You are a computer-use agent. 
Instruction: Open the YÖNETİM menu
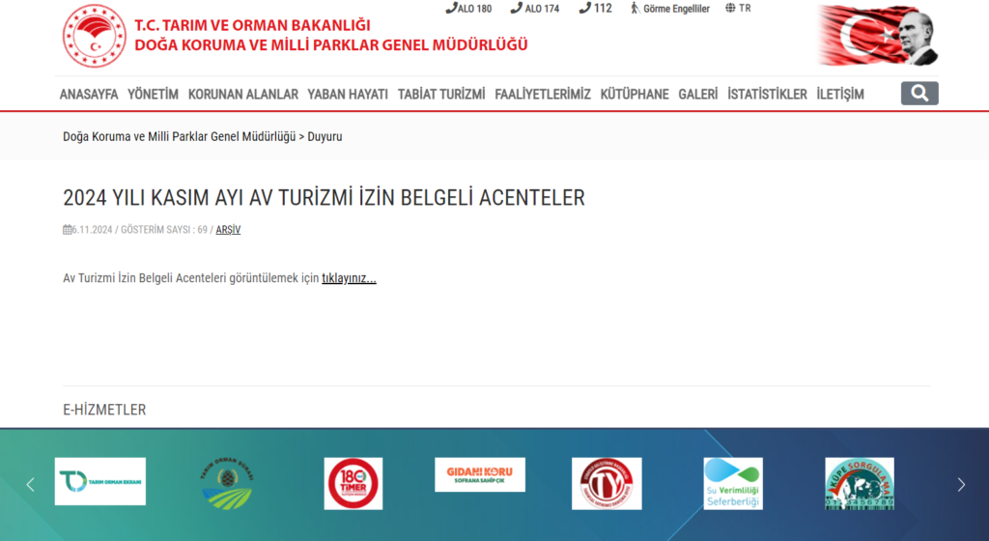click(x=154, y=94)
